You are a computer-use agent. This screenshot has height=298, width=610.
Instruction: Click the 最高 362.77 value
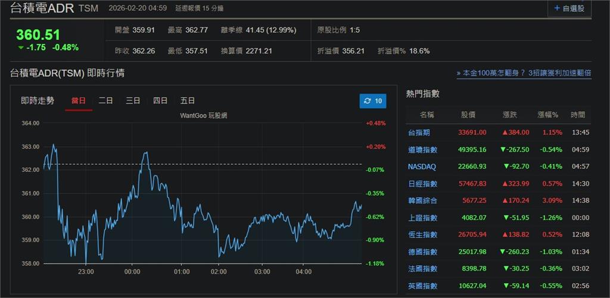[197, 30]
